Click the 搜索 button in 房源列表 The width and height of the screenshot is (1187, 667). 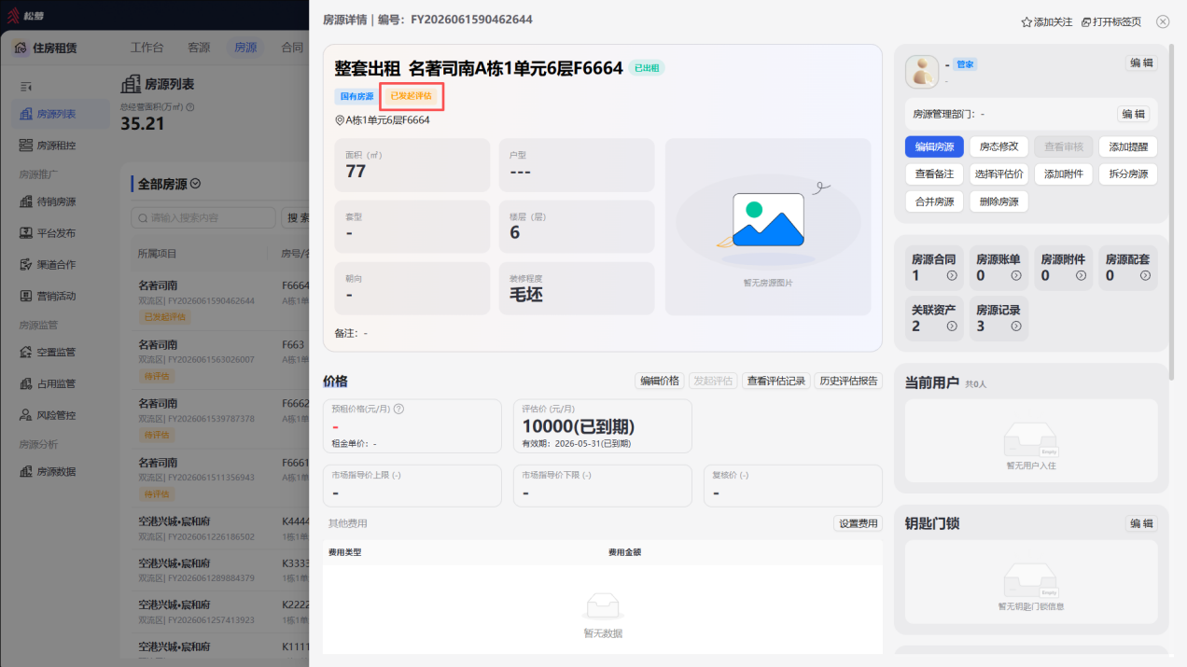coord(297,218)
